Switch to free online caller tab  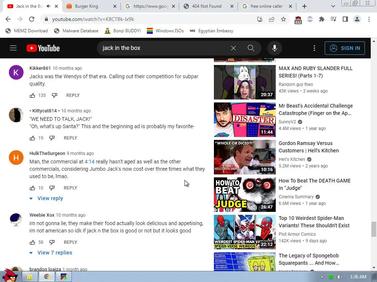[267, 6]
